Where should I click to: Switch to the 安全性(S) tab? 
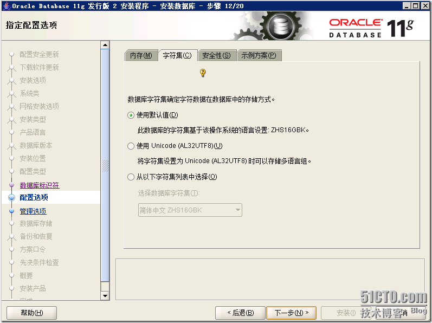click(217, 55)
